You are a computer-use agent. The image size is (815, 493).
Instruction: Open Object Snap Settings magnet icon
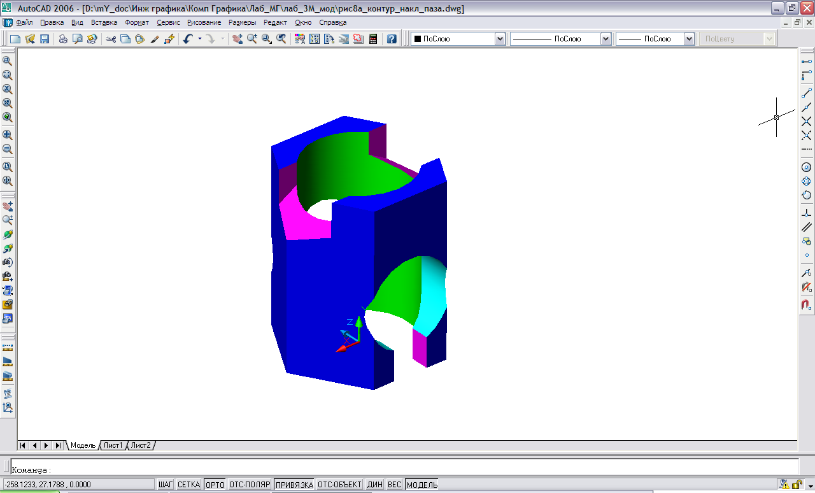pos(807,305)
